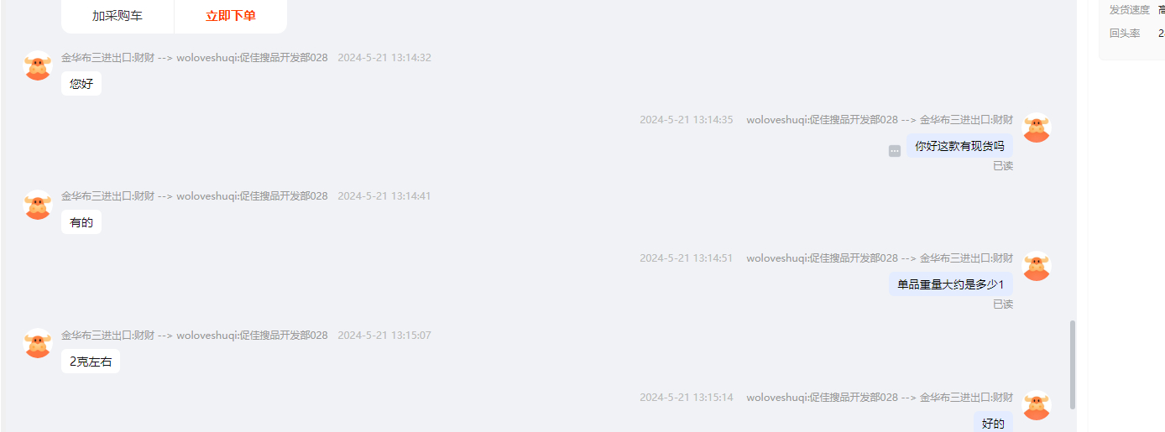Click the avatar next to 你好这款有现货吗
This screenshot has height=432, width=1165.
tap(1037, 128)
